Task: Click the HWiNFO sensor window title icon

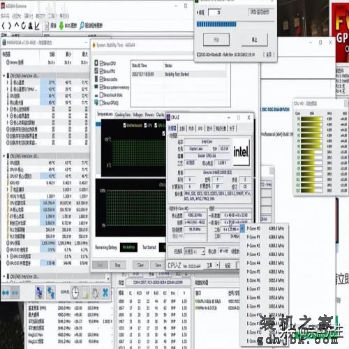Action: (4, 43)
